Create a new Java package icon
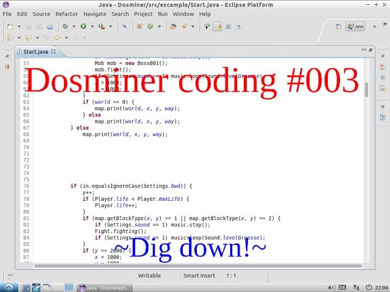The image size is (390, 292). (140, 26)
